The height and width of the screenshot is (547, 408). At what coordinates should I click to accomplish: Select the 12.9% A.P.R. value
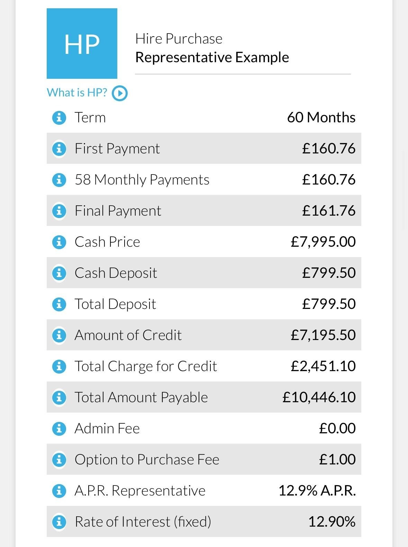click(x=317, y=491)
